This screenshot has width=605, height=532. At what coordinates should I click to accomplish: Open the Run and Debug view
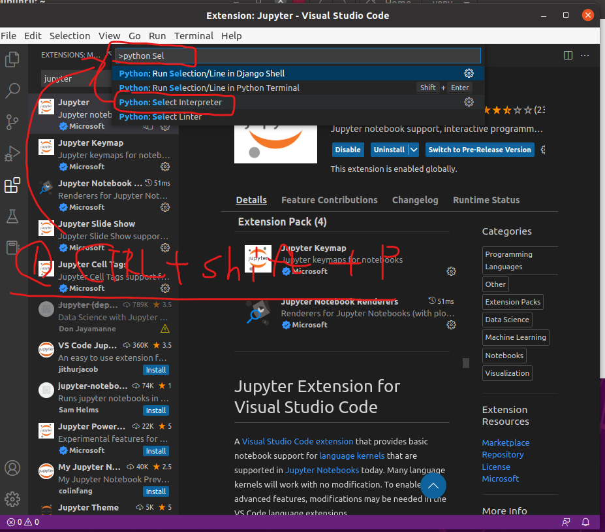pos(12,154)
